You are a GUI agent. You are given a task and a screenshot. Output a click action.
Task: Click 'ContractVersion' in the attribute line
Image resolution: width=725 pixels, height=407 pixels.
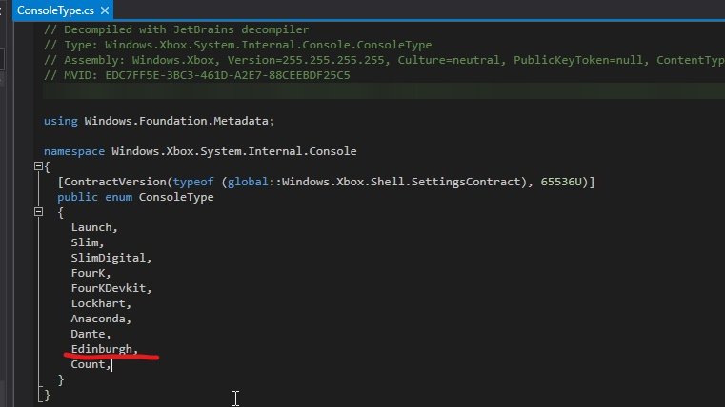[x=114, y=182]
